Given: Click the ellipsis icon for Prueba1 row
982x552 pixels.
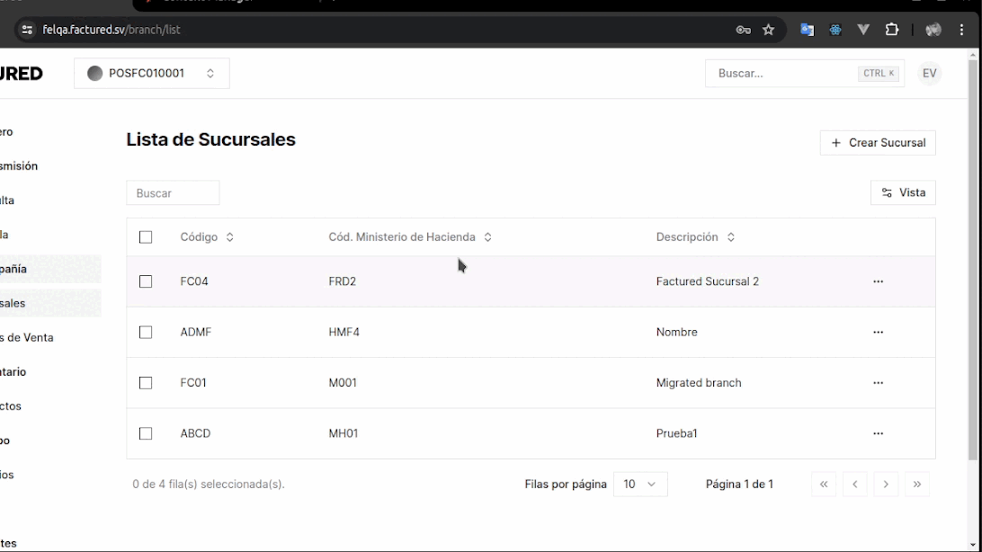Looking at the screenshot, I should (x=878, y=433).
